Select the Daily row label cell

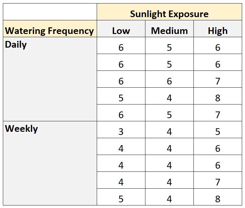coord(50,79)
